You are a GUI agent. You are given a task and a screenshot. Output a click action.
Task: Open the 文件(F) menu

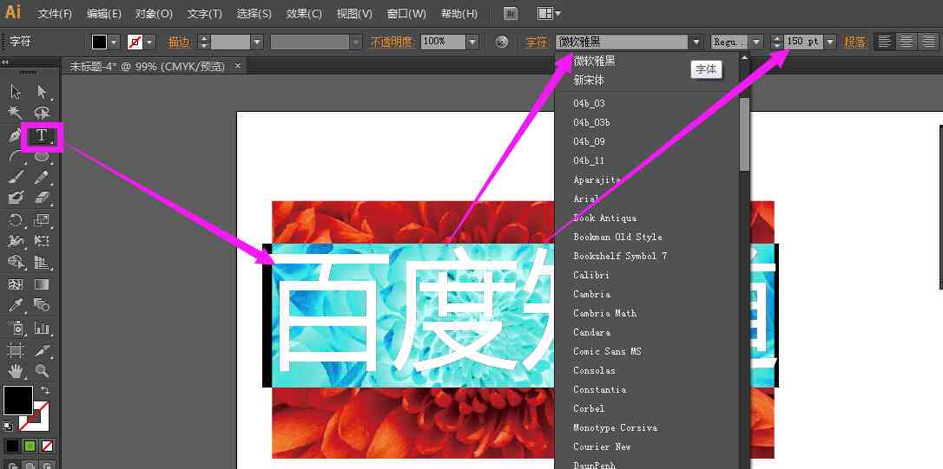pos(55,13)
